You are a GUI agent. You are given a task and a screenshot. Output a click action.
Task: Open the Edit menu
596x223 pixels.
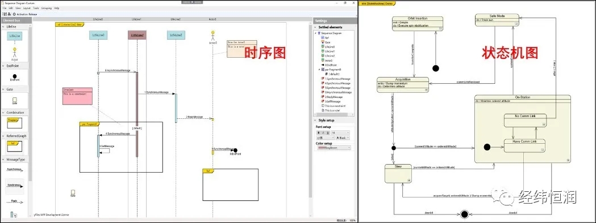[11, 8]
